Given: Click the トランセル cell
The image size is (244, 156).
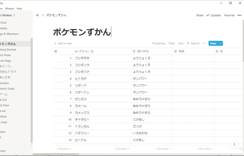Looking at the screenshot, I should click(102, 127).
